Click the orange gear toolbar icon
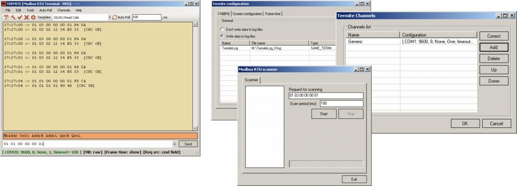 33,17
